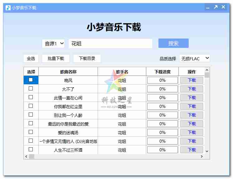Click the vertical scrollbar down arrow

click(x=207, y=151)
